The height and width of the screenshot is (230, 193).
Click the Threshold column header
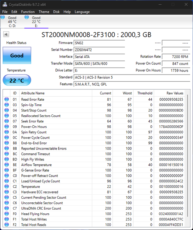pos(144,93)
